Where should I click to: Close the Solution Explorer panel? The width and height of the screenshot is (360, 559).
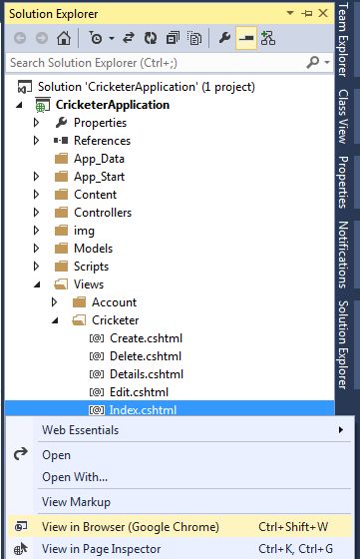tap(323, 13)
